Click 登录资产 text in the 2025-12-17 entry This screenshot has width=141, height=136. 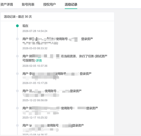(x=92, y=108)
